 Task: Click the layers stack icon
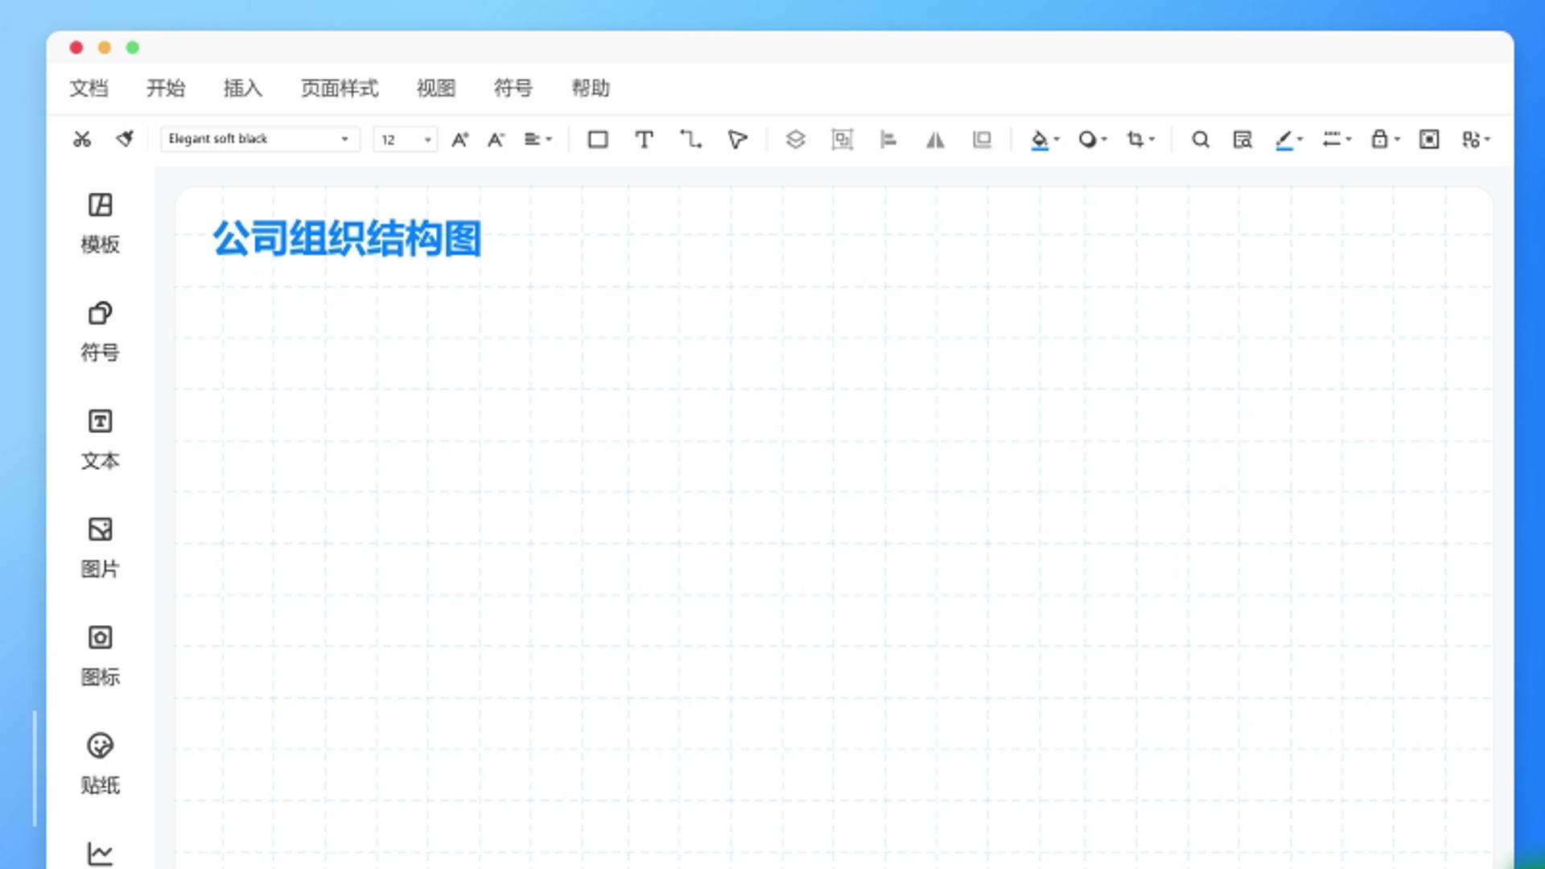795,139
